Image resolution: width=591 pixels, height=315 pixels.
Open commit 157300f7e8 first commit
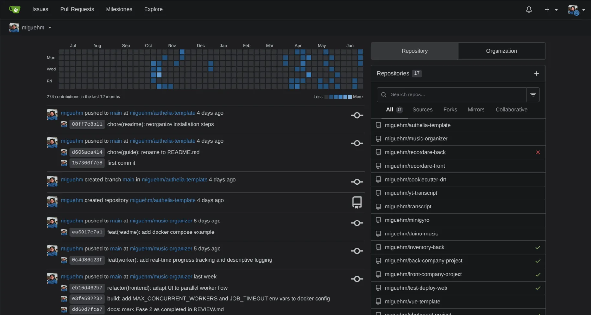pyautogui.click(x=87, y=163)
